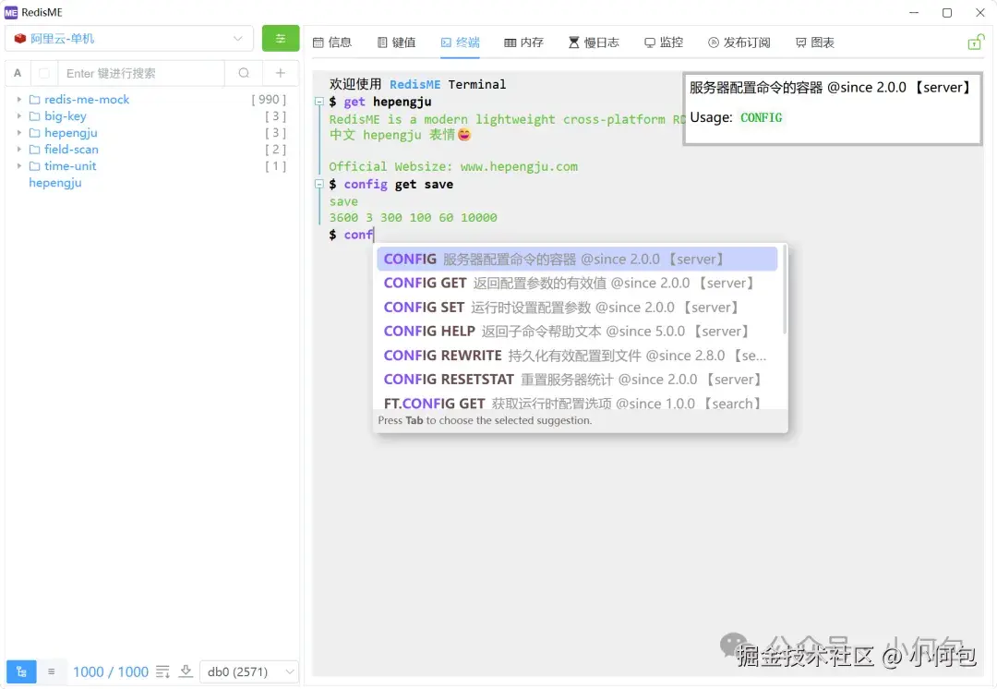Open the 键值 tab
The height and width of the screenshot is (689, 997).
coord(396,42)
